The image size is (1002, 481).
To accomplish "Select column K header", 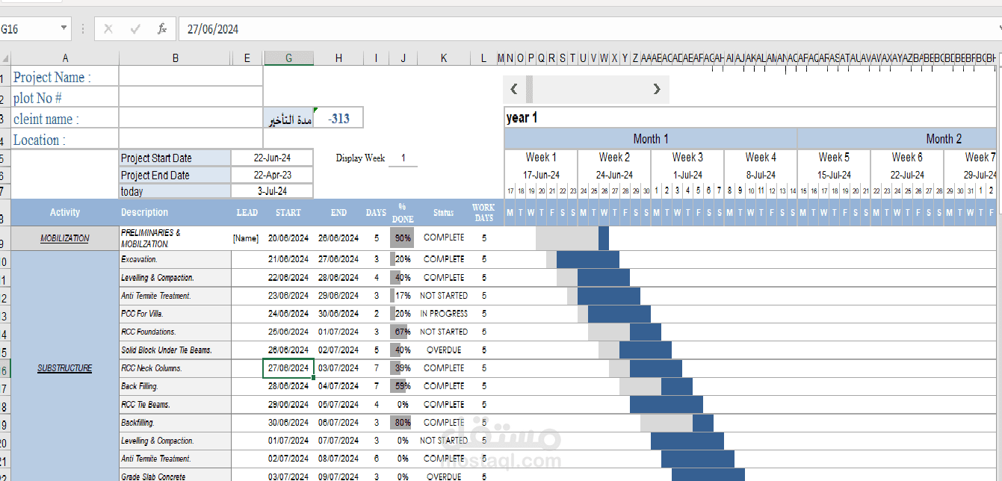I will (x=443, y=58).
